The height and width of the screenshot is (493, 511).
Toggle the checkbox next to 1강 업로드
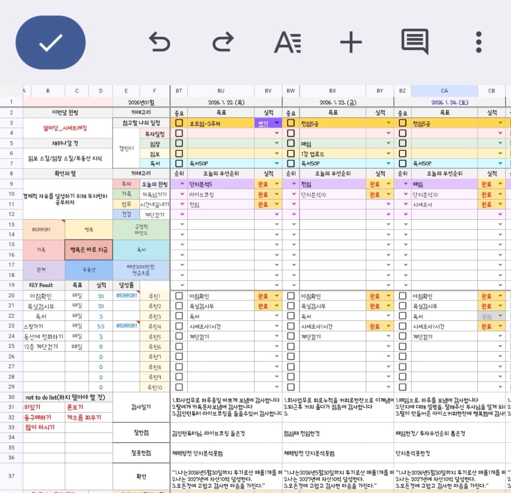pyautogui.click(x=291, y=153)
